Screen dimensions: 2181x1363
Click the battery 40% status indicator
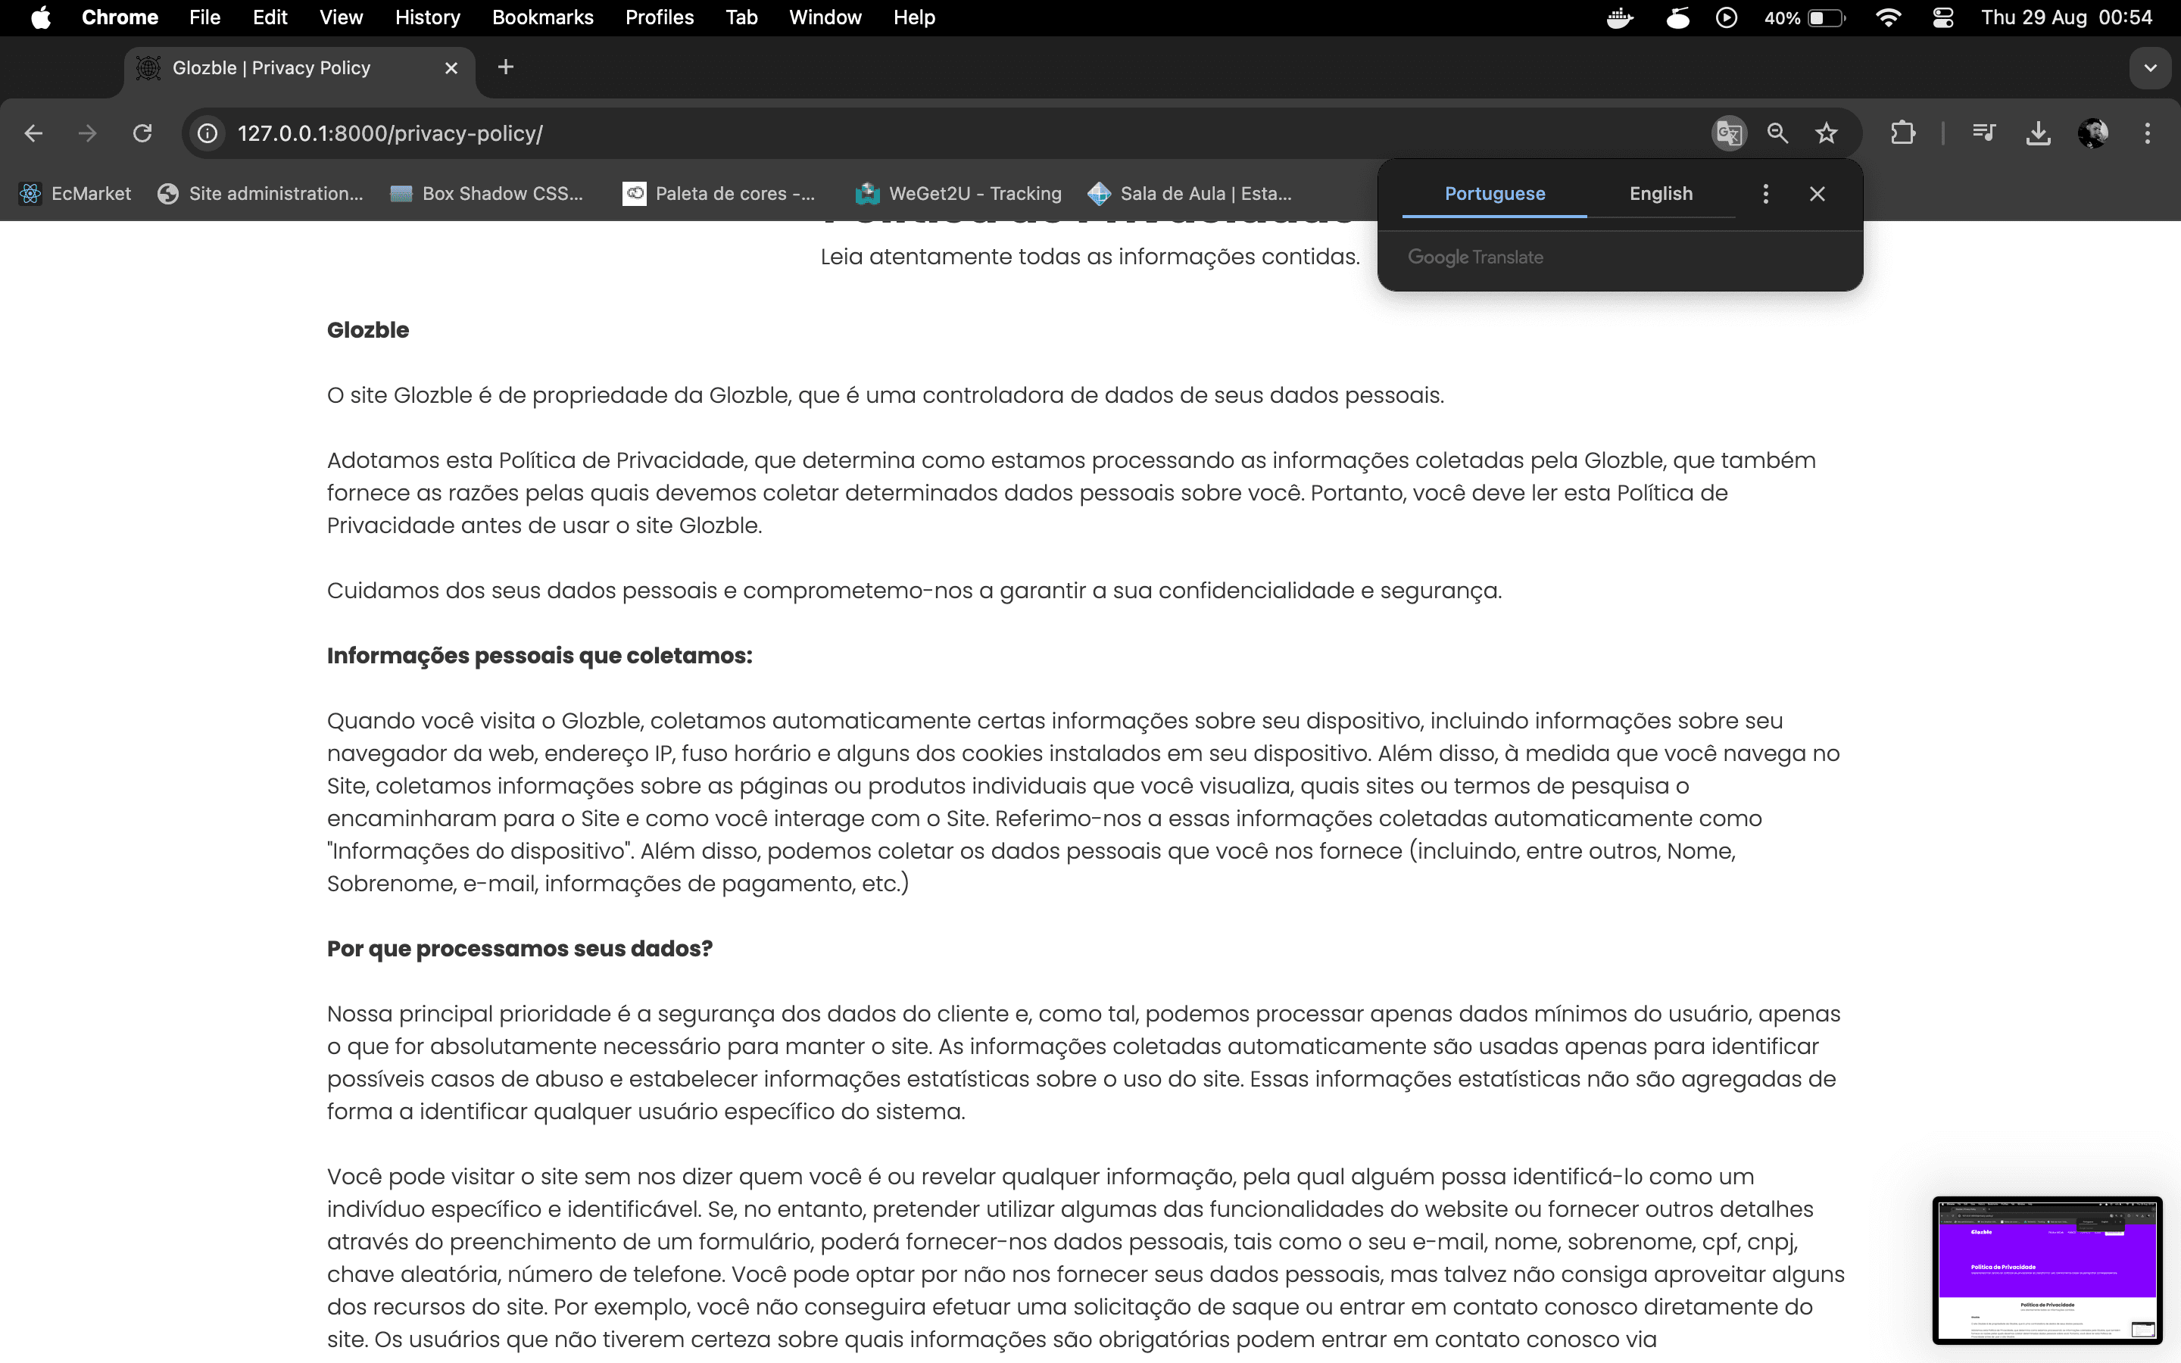(x=1805, y=17)
